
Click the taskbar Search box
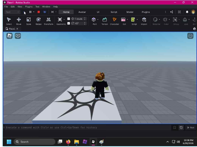coord(34,142)
